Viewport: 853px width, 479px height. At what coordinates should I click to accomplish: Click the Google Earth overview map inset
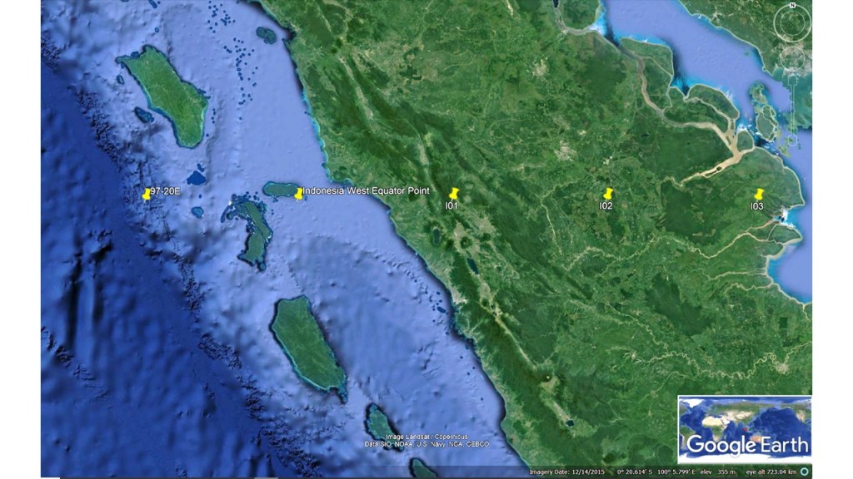click(x=744, y=428)
